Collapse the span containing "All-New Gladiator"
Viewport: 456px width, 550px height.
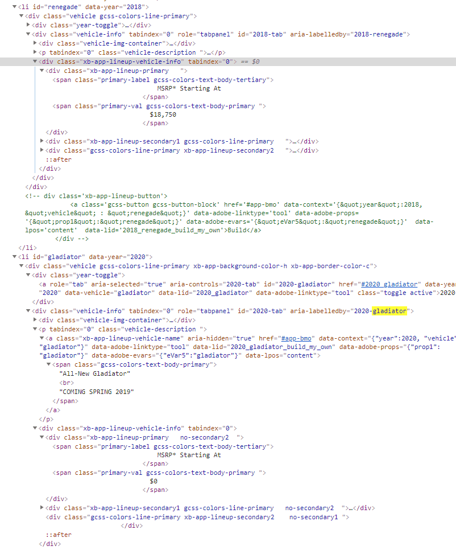click(x=49, y=364)
